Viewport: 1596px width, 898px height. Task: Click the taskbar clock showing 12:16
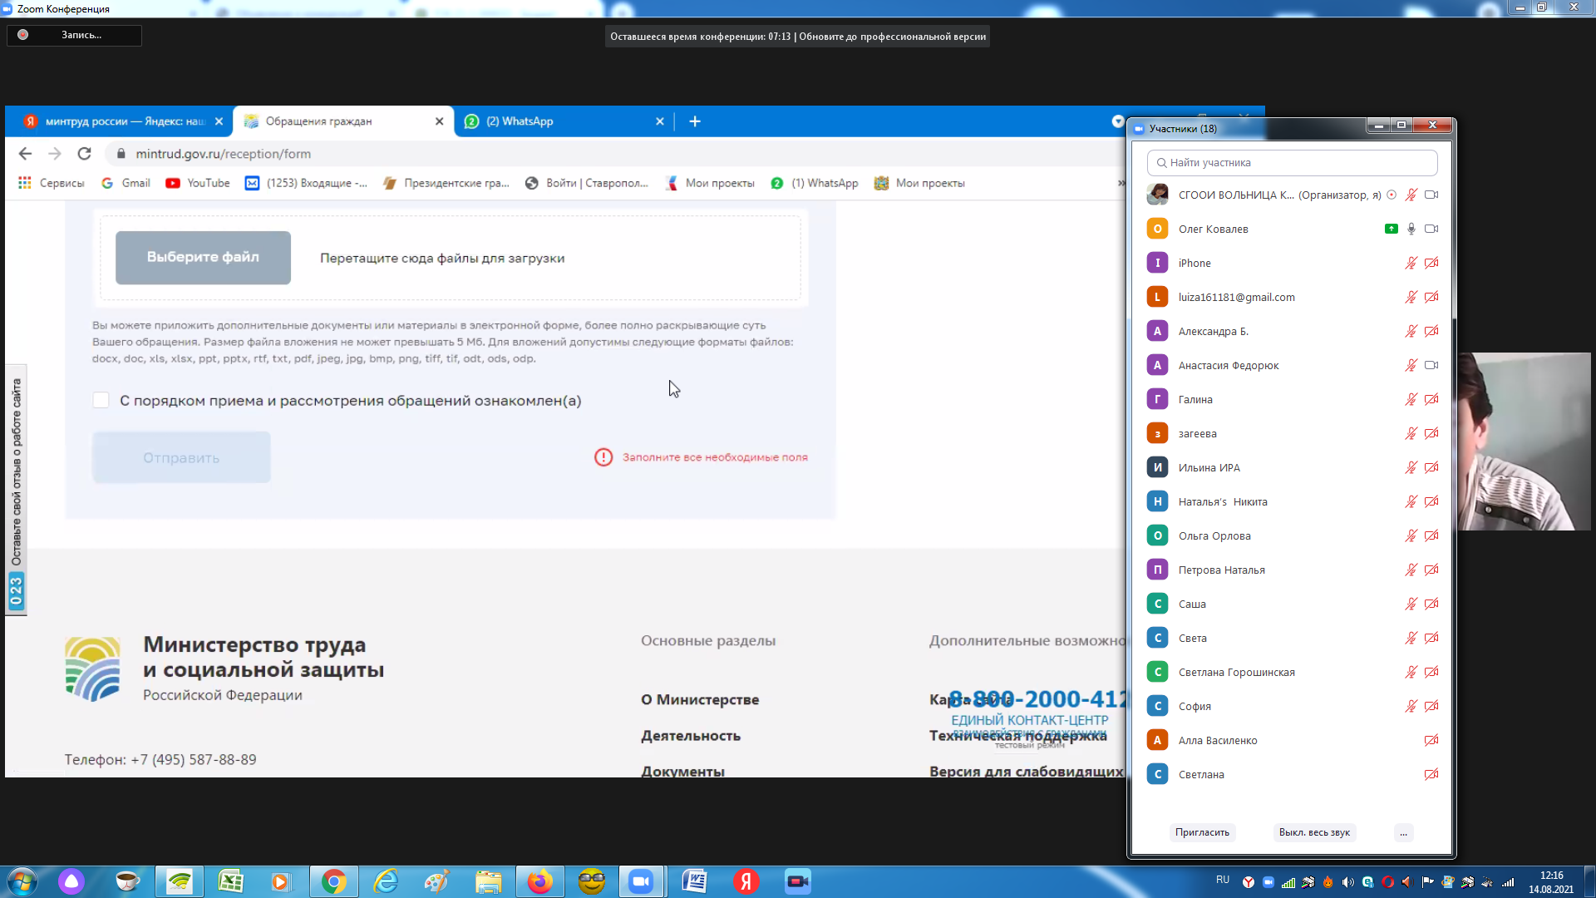[x=1551, y=882]
